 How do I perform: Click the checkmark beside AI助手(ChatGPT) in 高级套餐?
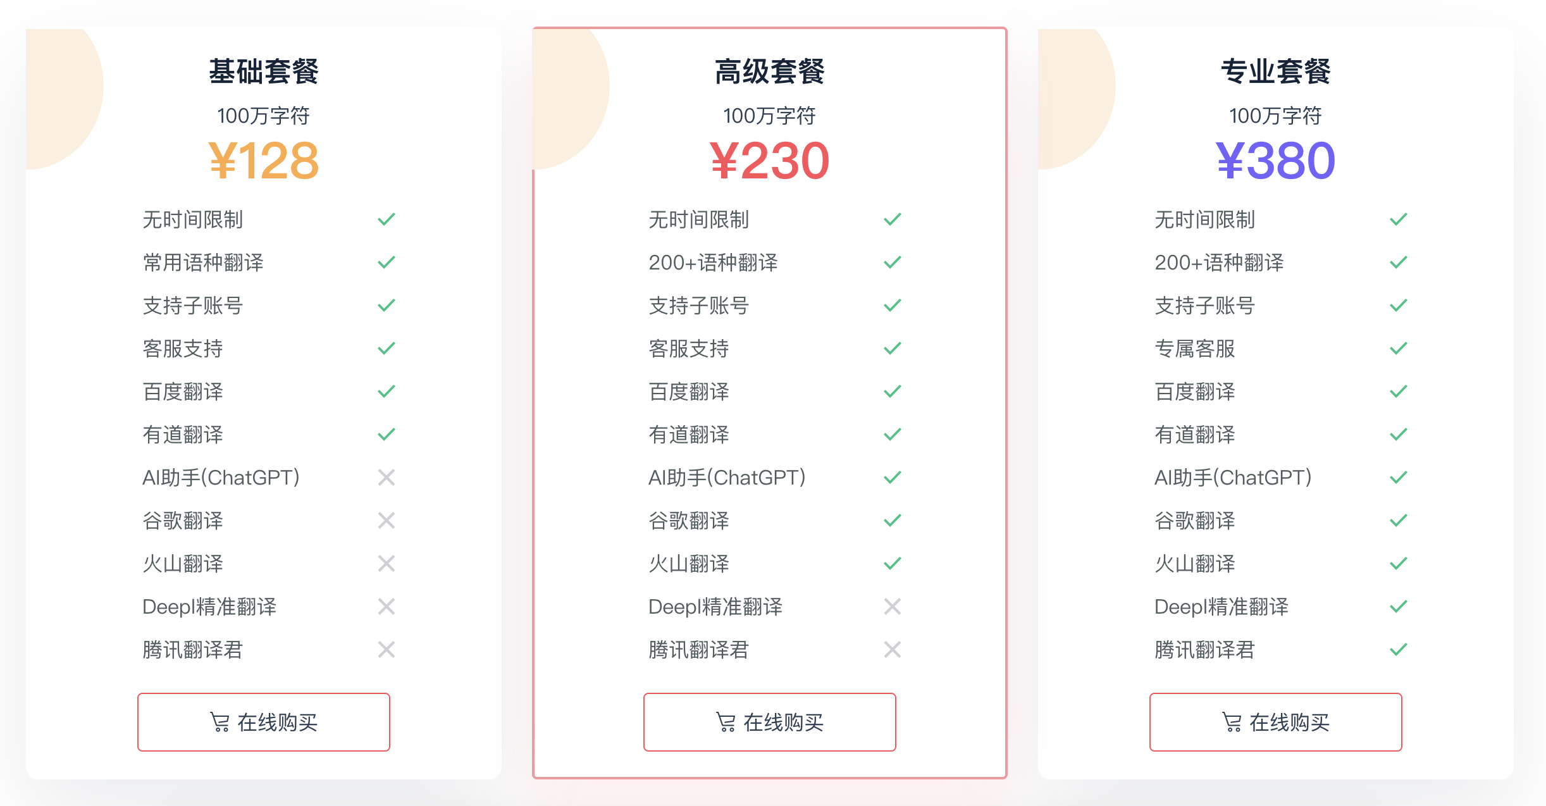click(892, 478)
